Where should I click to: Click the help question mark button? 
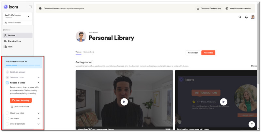(252, 124)
